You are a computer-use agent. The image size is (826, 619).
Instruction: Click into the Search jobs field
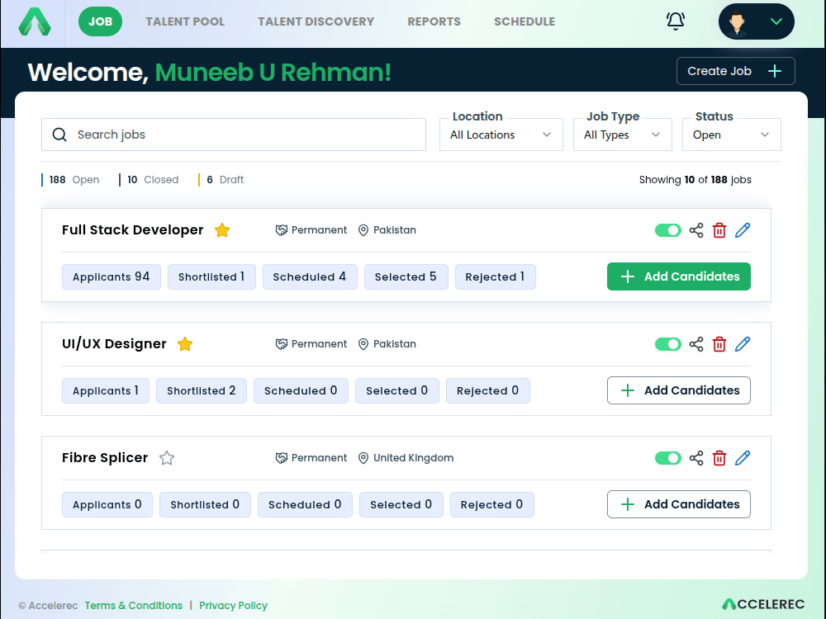point(234,135)
